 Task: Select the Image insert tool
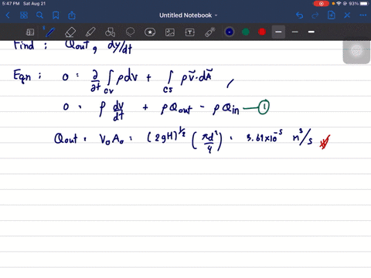(x=170, y=32)
